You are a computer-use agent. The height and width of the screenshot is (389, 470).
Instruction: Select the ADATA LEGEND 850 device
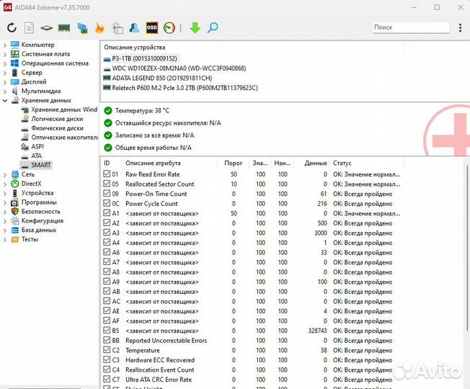tap(161, 78)
